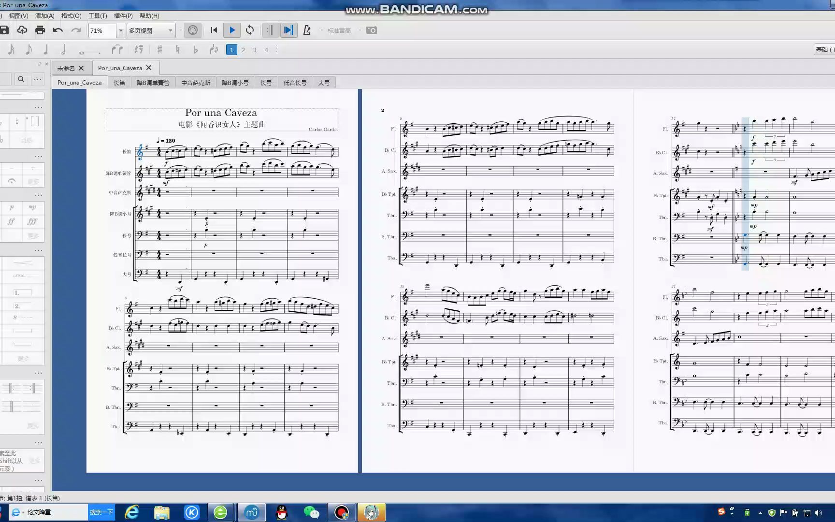Viewport: 835px width, 522px height.
Task: Open the 工具(T) menu
Action: 98,16
